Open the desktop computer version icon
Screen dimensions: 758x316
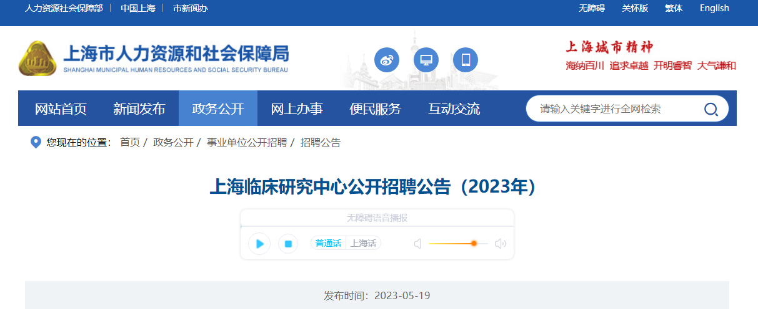[426, 60]
